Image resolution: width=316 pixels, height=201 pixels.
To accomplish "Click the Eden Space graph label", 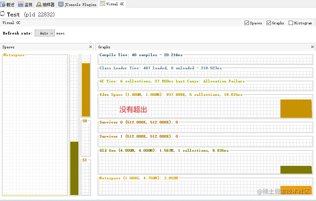I will [x=171, y=95].
